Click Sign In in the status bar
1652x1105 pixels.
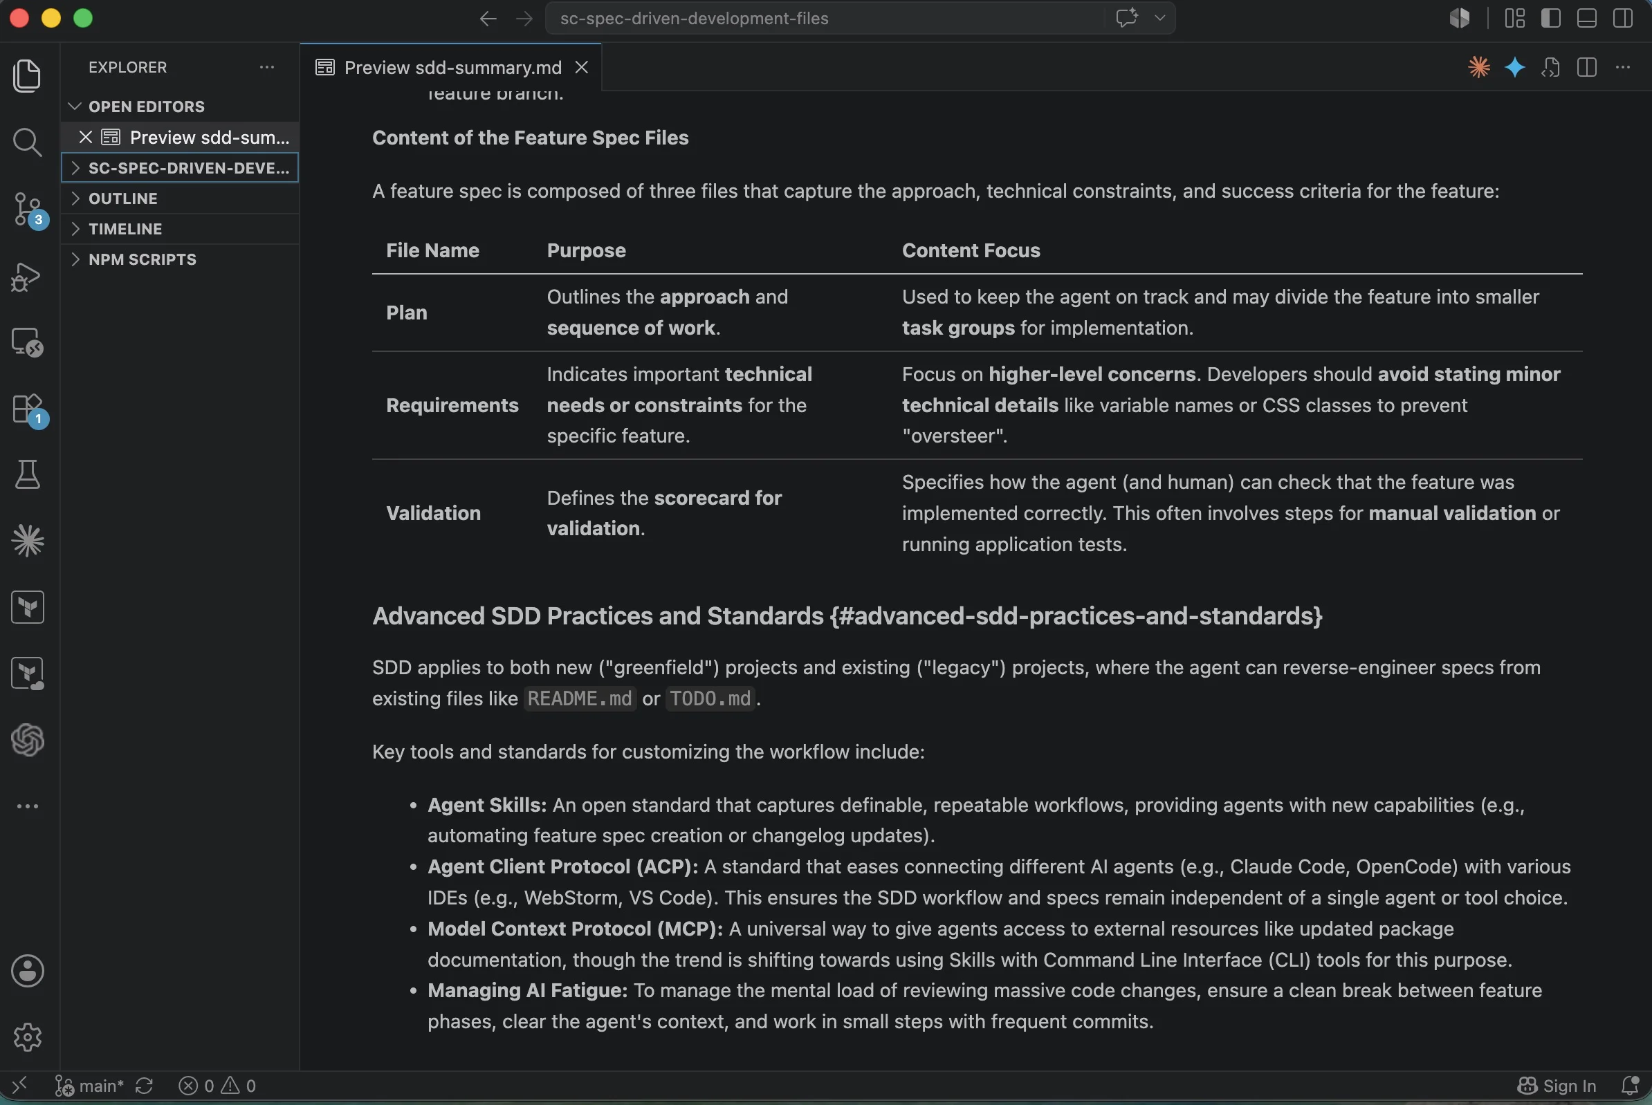click(x=1557, y=1085)
